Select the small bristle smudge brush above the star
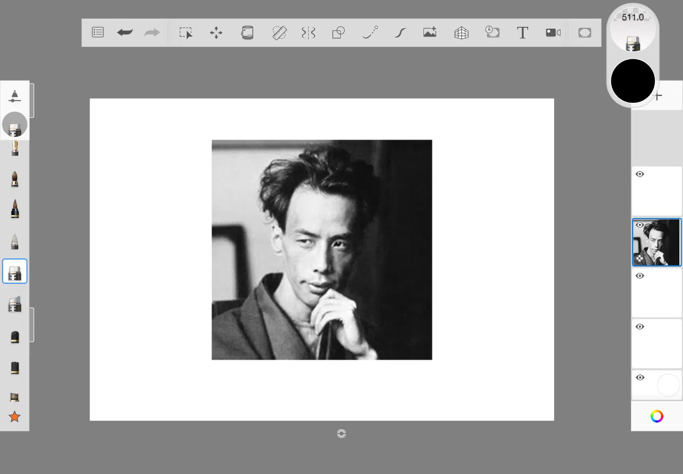683x474 pixels. coord(15,397)
